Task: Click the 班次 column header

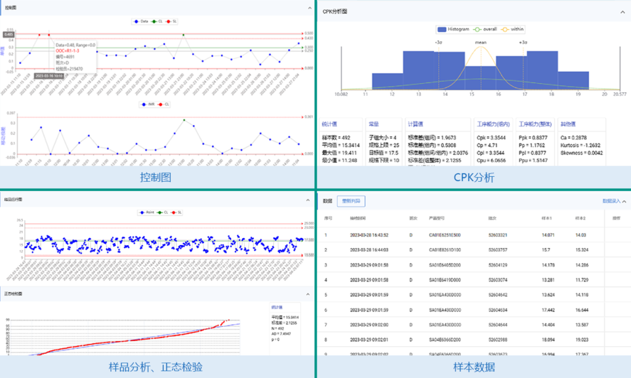Action: 413,219
